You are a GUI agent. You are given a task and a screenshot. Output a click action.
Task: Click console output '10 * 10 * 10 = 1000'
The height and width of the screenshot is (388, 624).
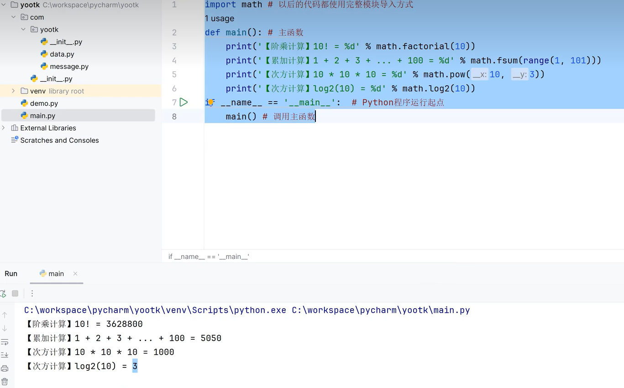(125, 352)
